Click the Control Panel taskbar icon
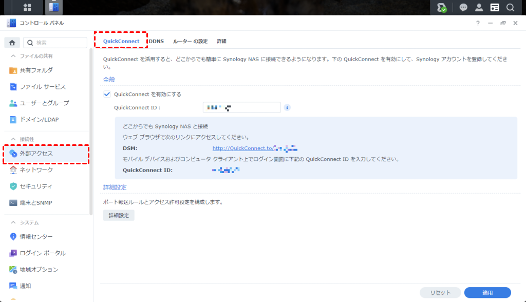Image resolution: width=526 pixels, height=302 pixels. tap(53, 7)
